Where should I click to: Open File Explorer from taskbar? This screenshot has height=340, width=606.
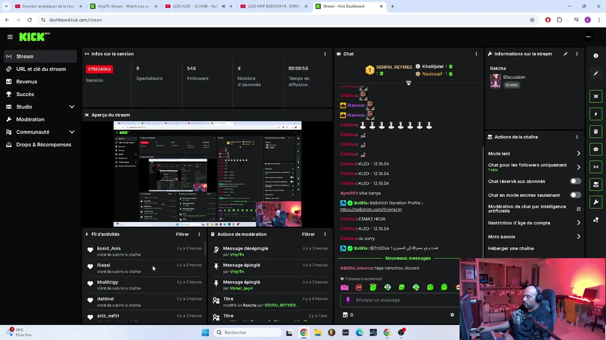[x=317, y=332]
